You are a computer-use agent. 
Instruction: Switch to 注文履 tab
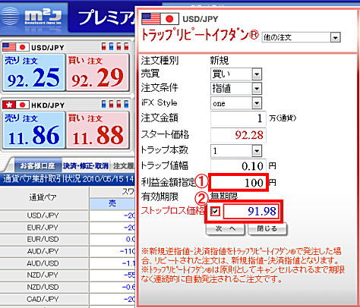point(123,165)
